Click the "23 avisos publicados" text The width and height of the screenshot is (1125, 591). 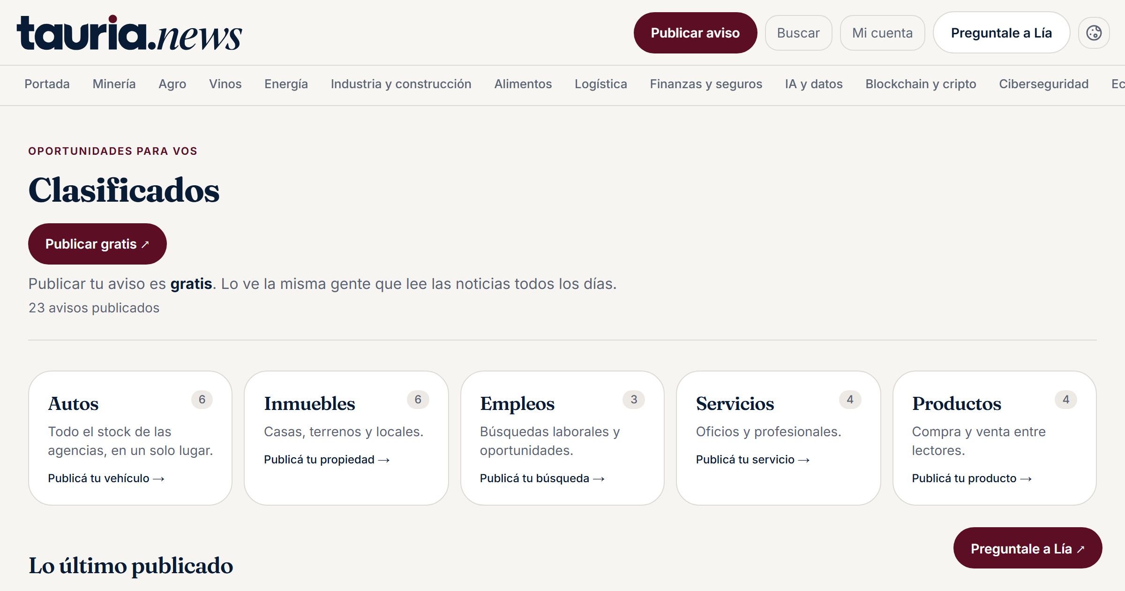[94, 308]
